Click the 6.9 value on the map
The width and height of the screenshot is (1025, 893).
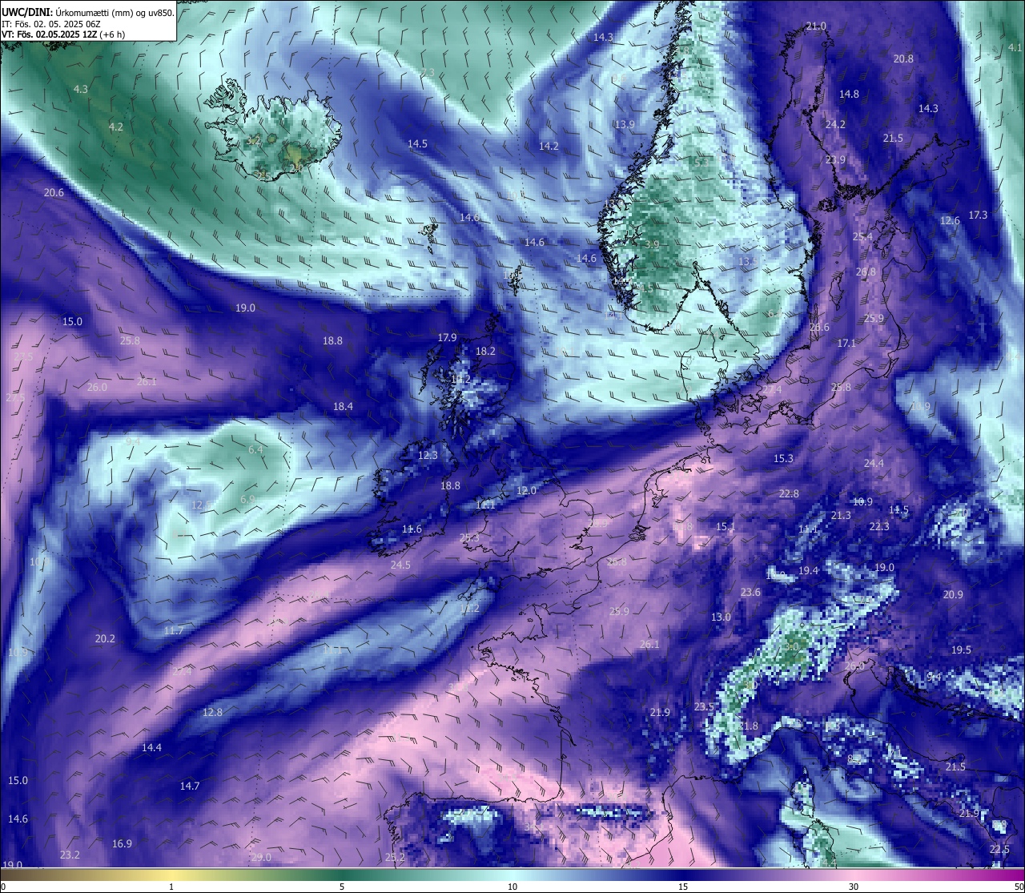coord(247,499)
